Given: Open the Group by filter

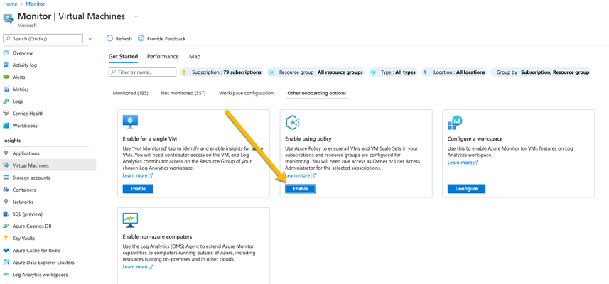Looking at the screenshot, I should point(541,72).
